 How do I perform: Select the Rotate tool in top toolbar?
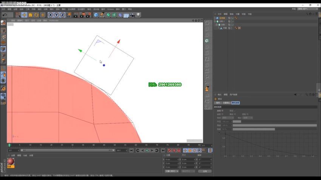[37, 15]
